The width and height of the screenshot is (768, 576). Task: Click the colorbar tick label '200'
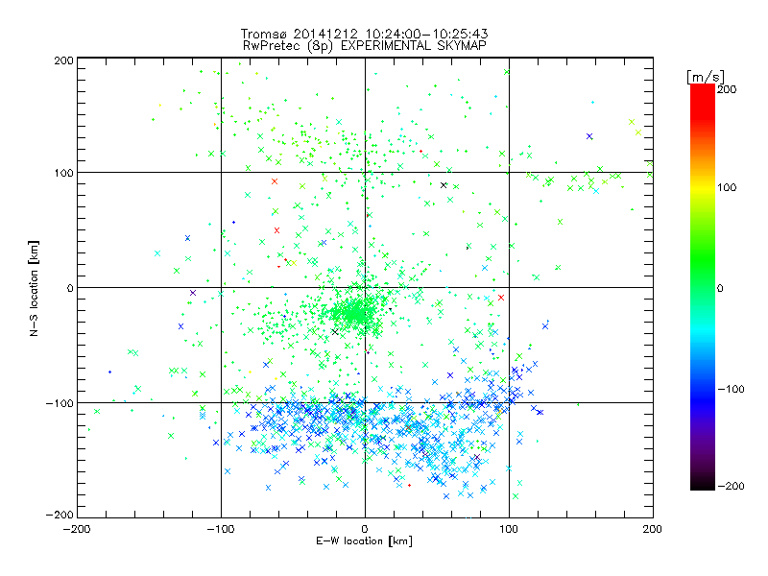(727, 89)
